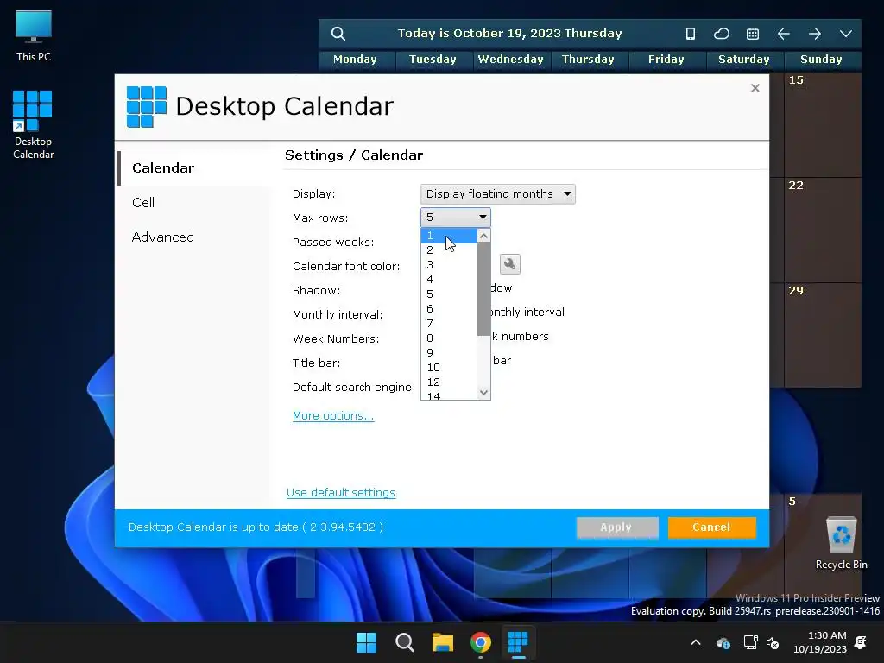The width and height of the screenshot is (884, 663).
Task: Go to previous month with left arrow
Action: point(784,34)
